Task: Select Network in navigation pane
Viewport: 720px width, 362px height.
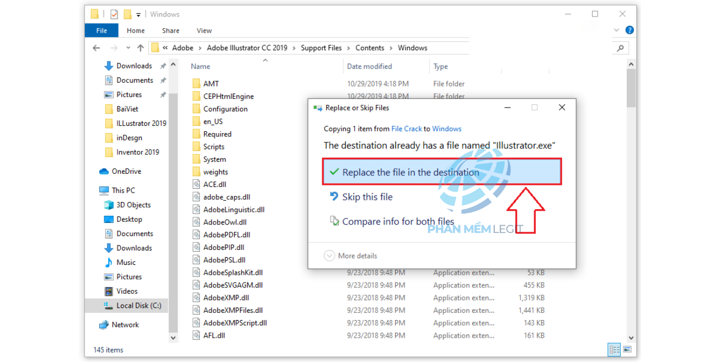Action: (125, 324)
